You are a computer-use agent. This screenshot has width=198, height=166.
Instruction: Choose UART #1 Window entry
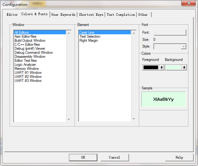(40, 73)
